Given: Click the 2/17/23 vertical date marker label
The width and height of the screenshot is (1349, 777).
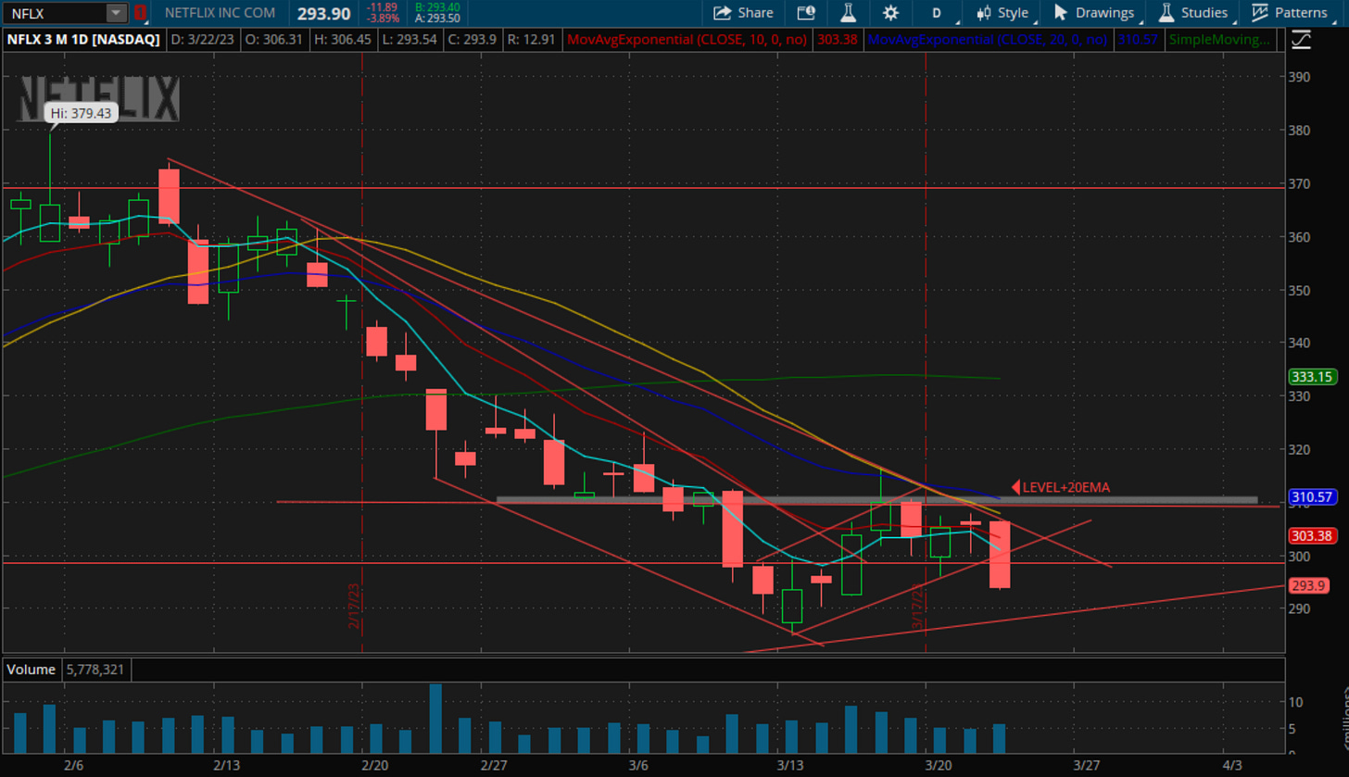Looking at the screenshot, I should pyautogui.click(x=355, y=607).
